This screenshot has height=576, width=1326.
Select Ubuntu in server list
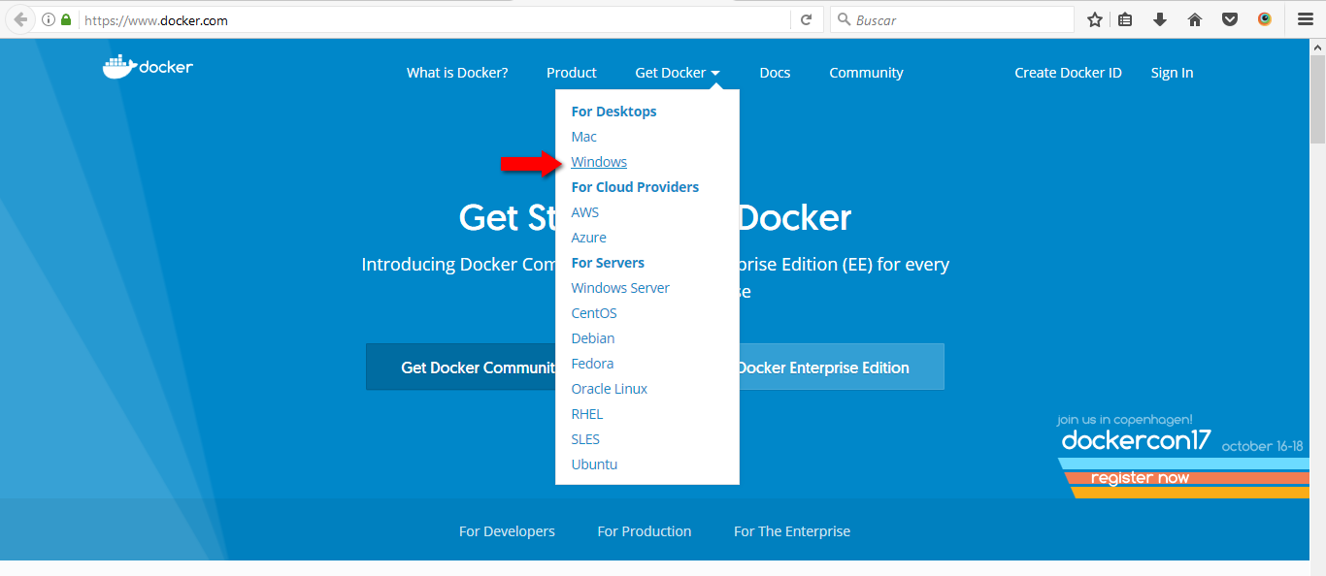tap(594, 464)
